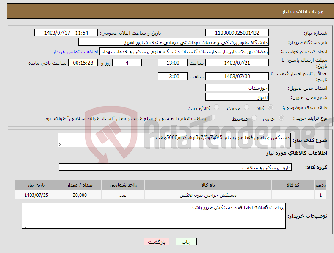The image size is (334, 253).
Task: Click the توضیحات خریدار notes textarea
Action: click(154, 216)
